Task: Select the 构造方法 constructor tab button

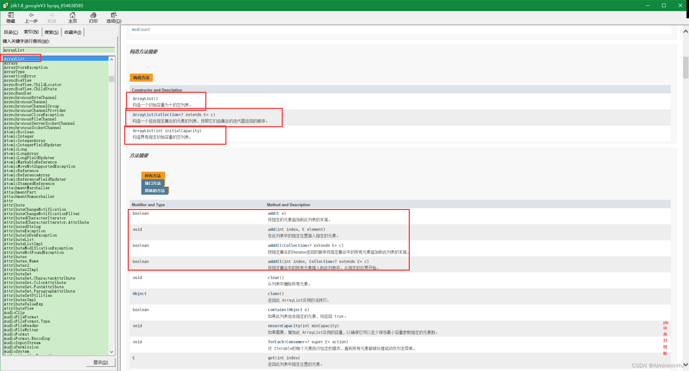Action: [x=141, y=77]
